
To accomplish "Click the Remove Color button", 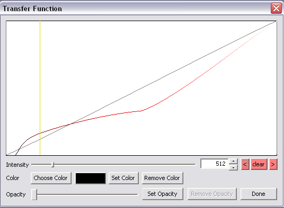I will coord(163,178).
